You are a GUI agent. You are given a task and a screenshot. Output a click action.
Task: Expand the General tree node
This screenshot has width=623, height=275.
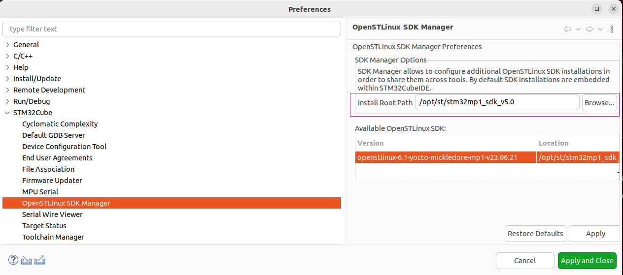click(7, 45)
